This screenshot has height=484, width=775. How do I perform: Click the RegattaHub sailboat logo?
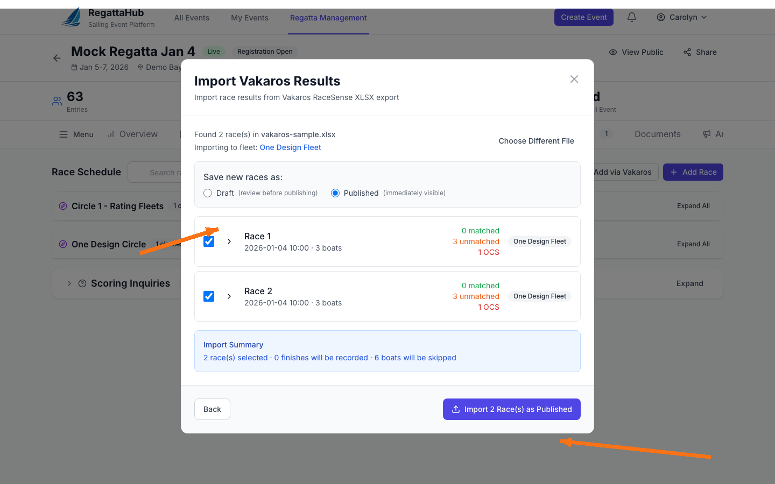pos(72,18)
